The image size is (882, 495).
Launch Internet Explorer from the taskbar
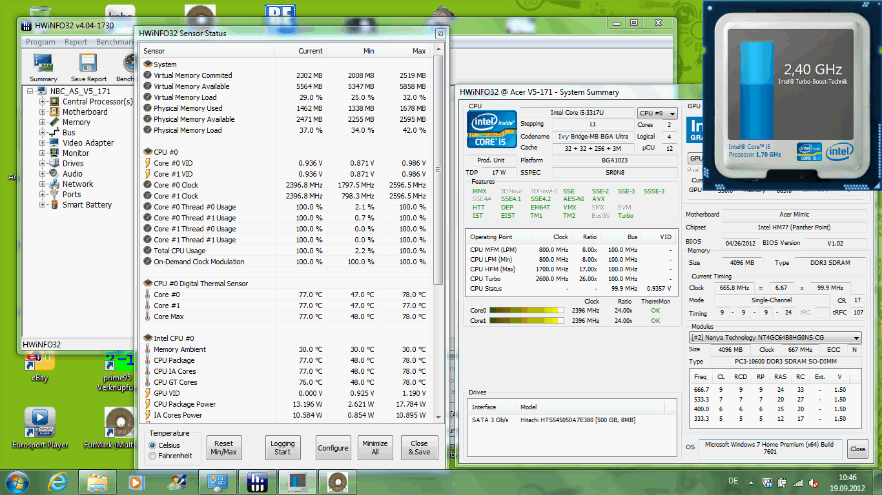pos(57,482)
